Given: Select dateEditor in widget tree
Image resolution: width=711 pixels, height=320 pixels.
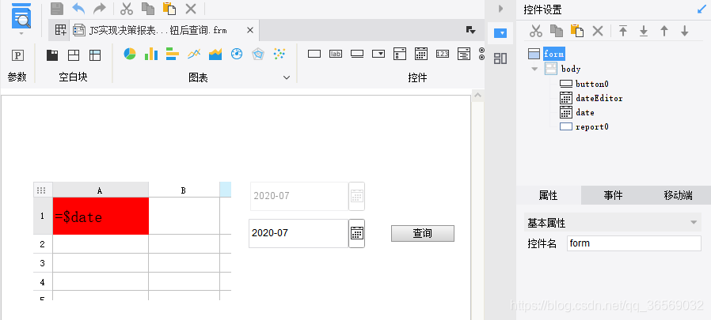Looking at the screenshot, I should coord(599,98).
